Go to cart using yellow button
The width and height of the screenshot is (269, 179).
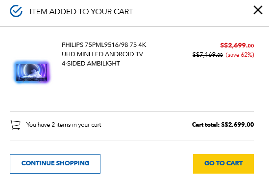click(223, 164)
